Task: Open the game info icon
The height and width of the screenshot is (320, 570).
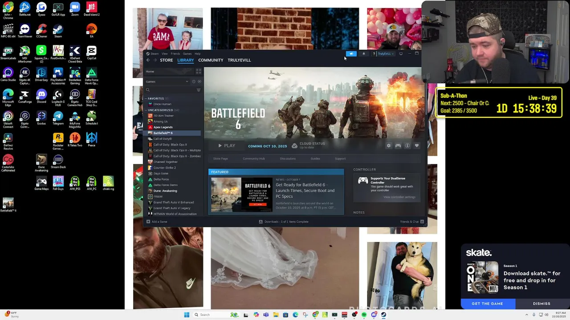Action: tap(407, 146)
